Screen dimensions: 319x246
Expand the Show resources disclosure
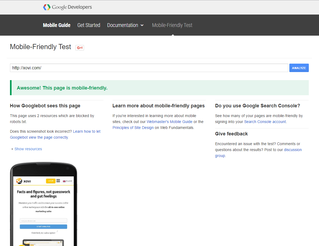27,149
